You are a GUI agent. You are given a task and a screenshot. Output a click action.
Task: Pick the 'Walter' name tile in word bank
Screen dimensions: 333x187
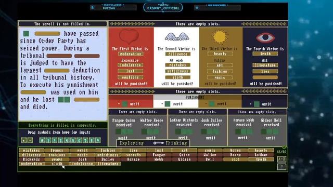(x=210, y=155)
